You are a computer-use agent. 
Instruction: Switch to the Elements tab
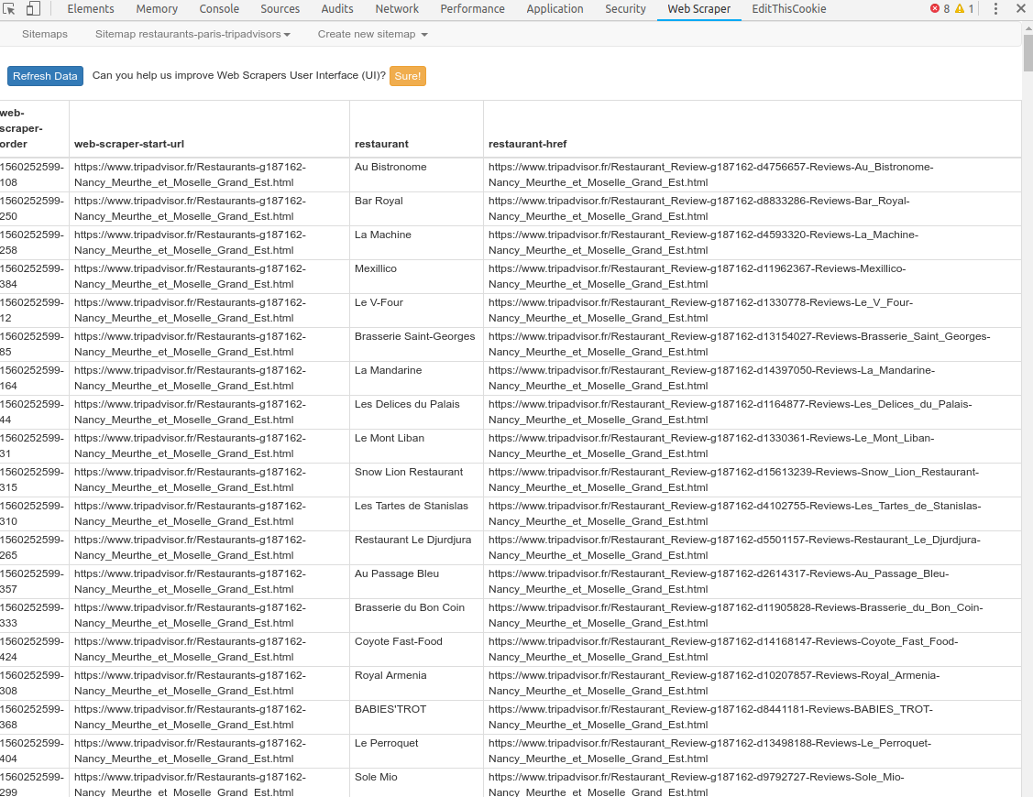click(x=91, y=9)
